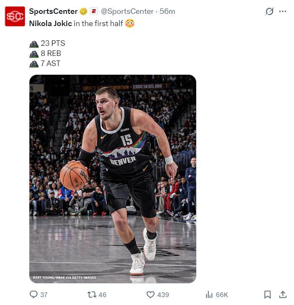Click the @SportsCenter handle
The image size is (294, 305).
click(x=126, y=11)
